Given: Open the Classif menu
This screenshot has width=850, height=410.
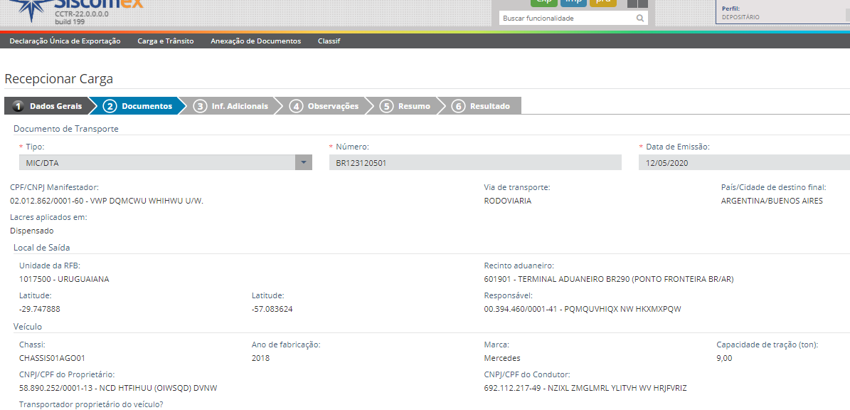Looking at the screenshot, I should (329, 41).
